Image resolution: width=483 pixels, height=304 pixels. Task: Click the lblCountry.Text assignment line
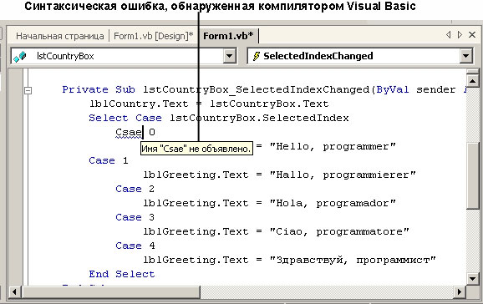209,104
